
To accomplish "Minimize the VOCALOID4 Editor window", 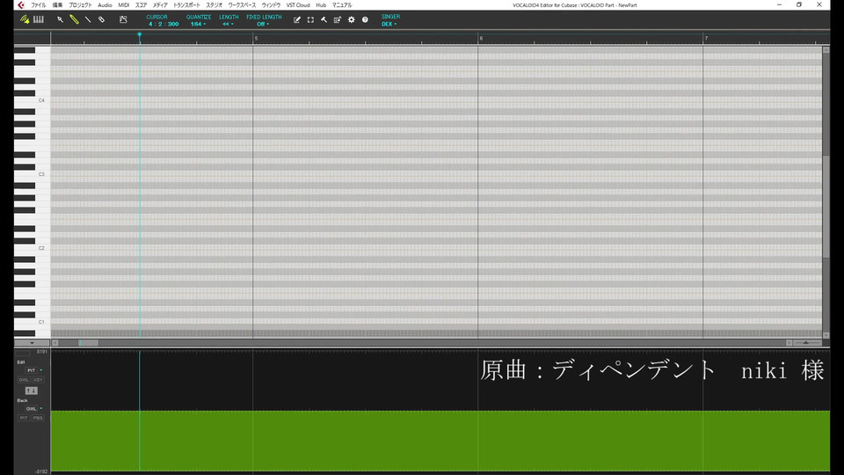I will coord(780,5).
